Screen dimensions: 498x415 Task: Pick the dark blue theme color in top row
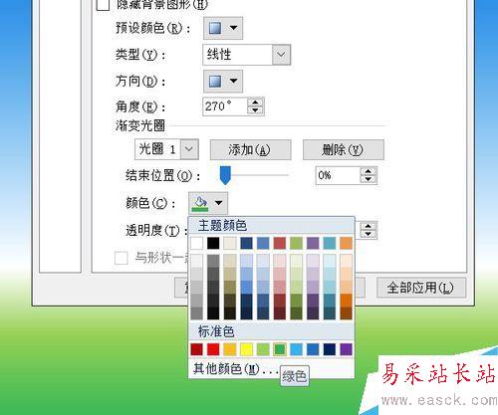point(246,243)
